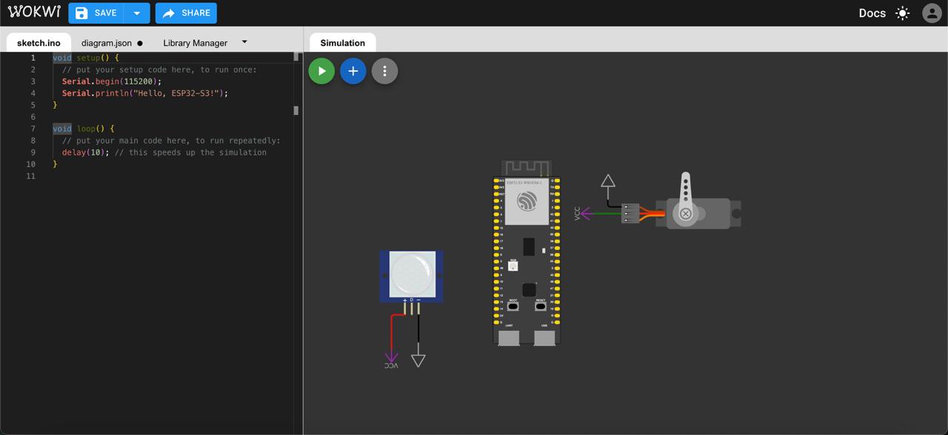
Task: Open the simulation three-dot options menu
Action: click(x=384, y=71)
